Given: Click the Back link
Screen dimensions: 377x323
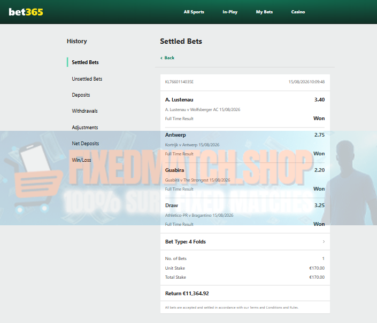Looking at the screenshot, I should (170, 58).
